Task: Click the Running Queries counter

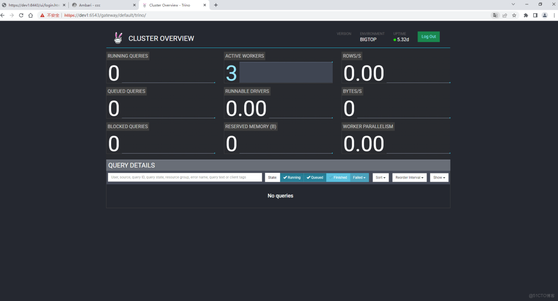Action: click(114, 73)
